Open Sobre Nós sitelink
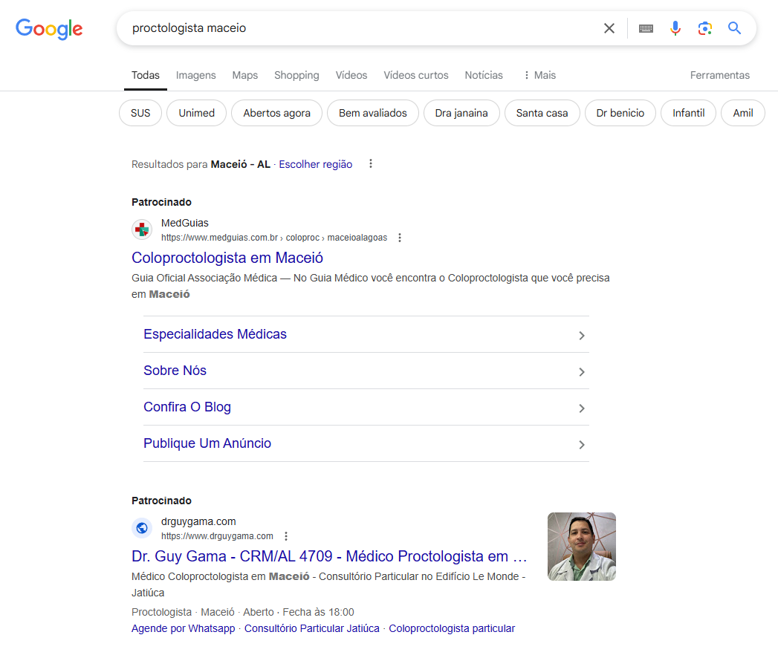The width and height of the screenshot is (778, 658). pos(175,371)
